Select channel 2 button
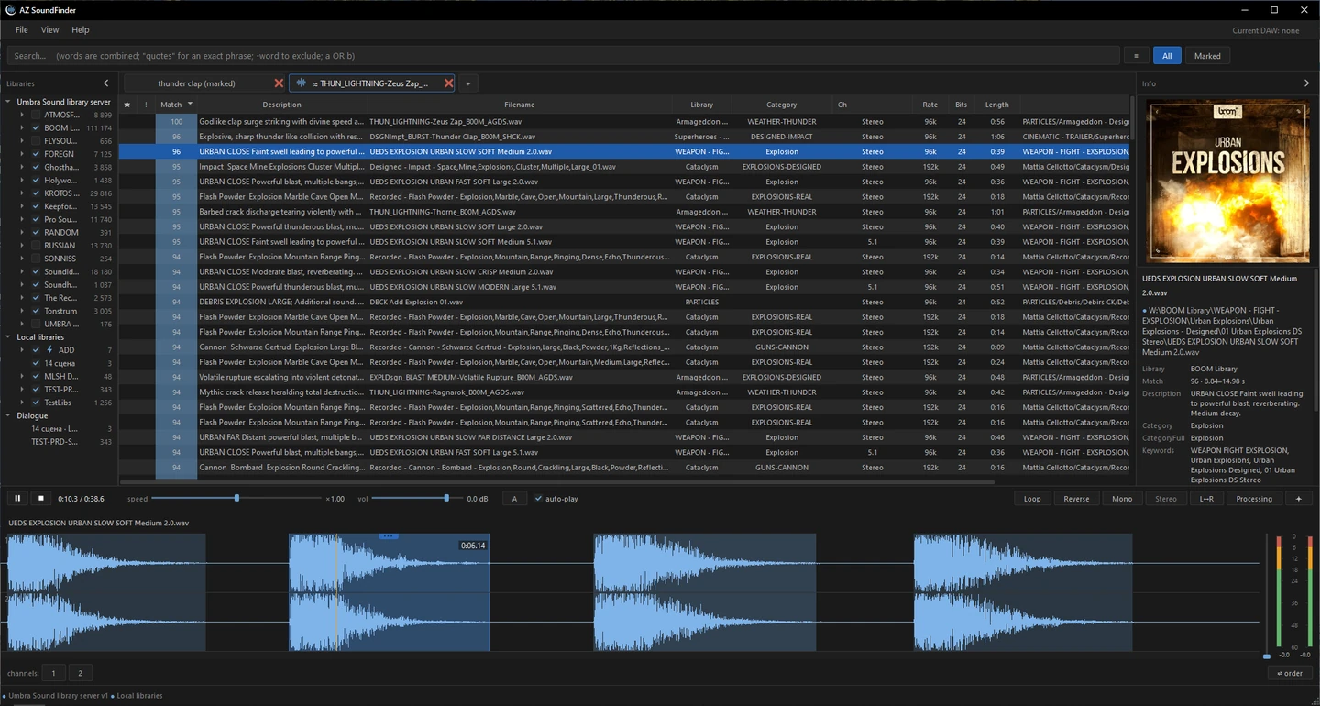This screenshot has height=706, width=1320. [80, 673]
